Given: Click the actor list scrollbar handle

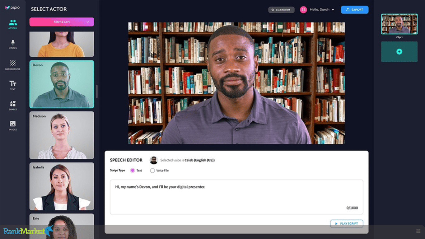Looking at the screenshot, I should tap(97, 91).
